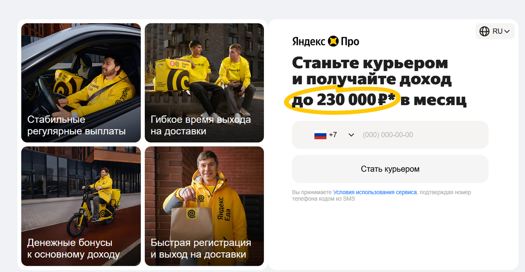
Task: Open the country code dropdown arrow
Action: pos(351,135)
